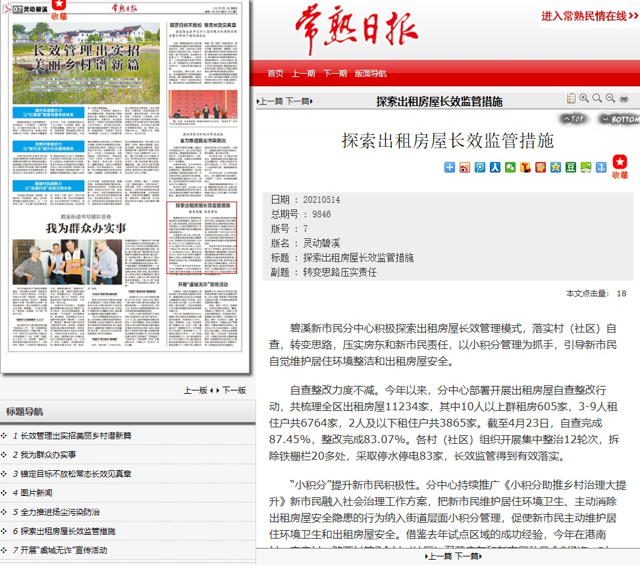Click the date value 20210514

pyautogui.click(x=321, y=200)
